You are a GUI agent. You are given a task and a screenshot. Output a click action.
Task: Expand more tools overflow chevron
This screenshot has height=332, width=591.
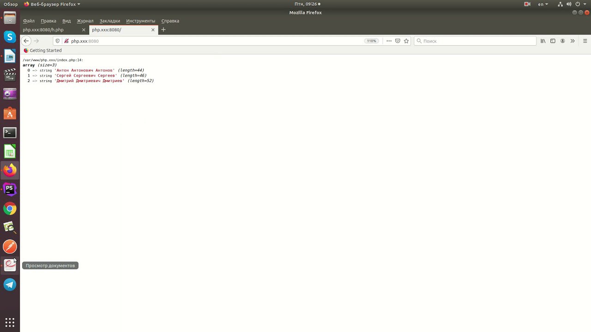click(x=573, y=41)
